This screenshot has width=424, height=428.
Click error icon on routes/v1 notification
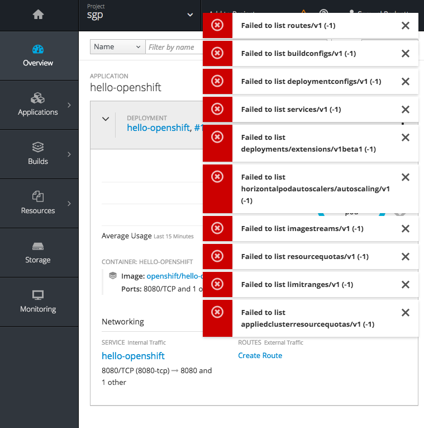217,25
